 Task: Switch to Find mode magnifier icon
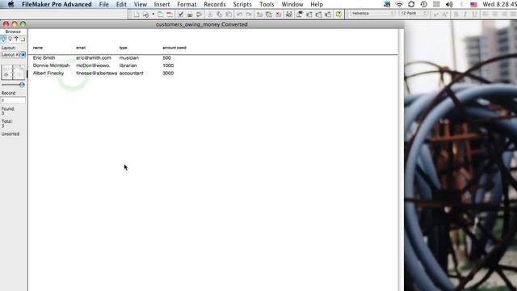coord(10,39)
